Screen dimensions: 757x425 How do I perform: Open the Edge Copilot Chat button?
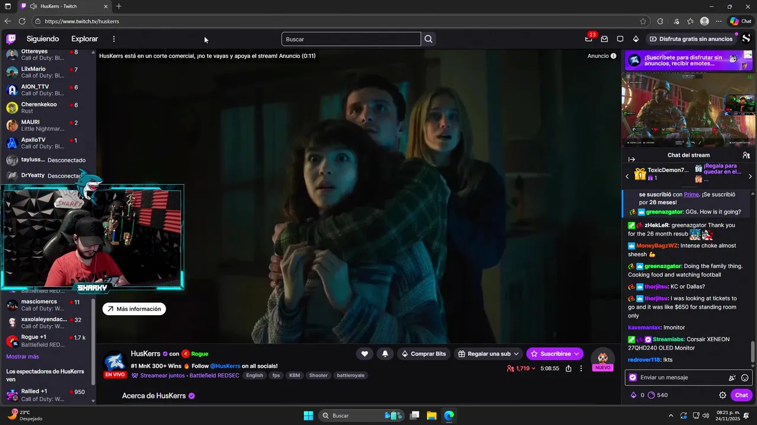point(740,21)
